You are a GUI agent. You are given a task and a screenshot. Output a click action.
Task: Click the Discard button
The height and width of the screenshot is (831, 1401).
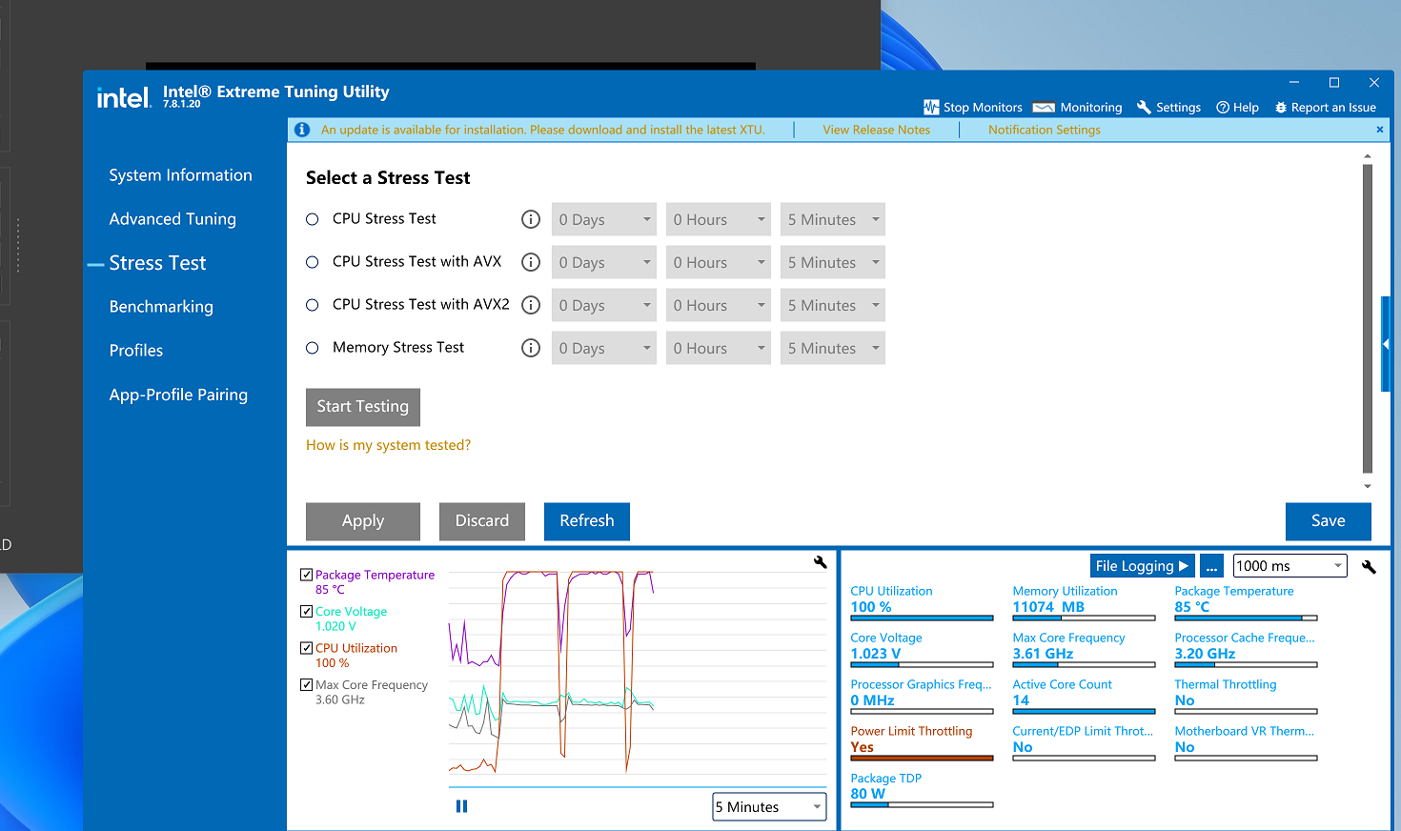pos(482,521)
